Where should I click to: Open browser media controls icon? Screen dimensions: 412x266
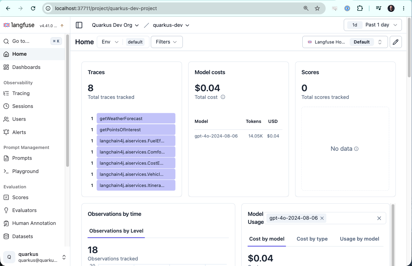click(378, 8)
